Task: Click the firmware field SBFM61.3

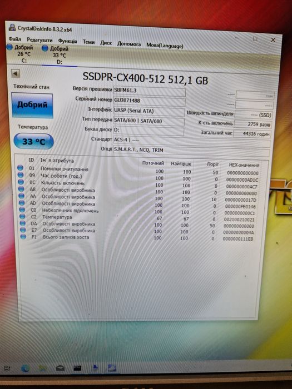Action: [149, 91]
